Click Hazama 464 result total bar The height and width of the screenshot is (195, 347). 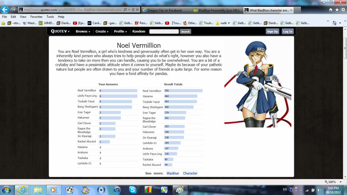point(180,96)
